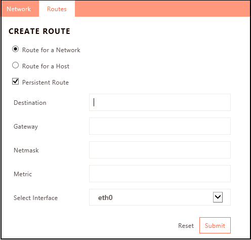Uncheck the Persistent Route checkbox
The image size is (251, 240).
click(15, 82)
